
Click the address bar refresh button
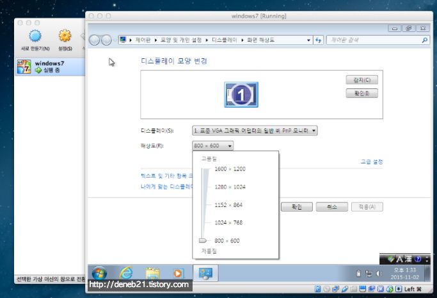pyautogui.click(x=318, y=40)
